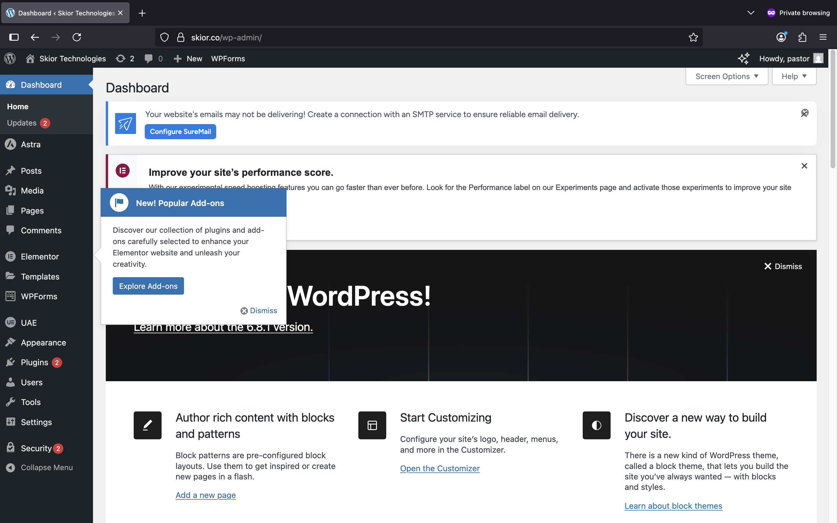Click the Add a new page link
The width and height of the screenshot is (837, 523).
point(206,495)
